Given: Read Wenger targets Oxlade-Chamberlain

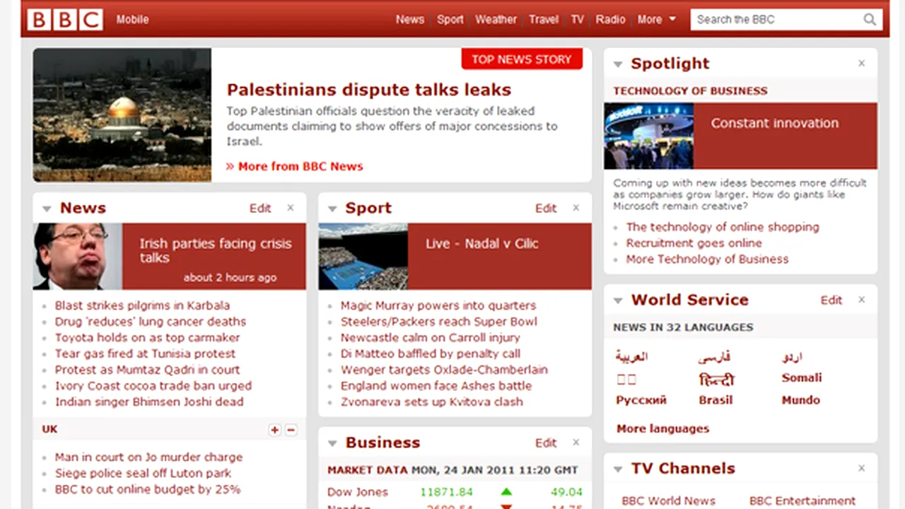Looking at the screenshot, I should click(444, 370).
